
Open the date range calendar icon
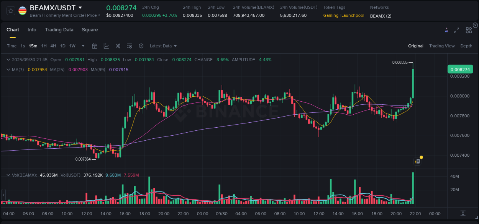[x=95, y=45]
